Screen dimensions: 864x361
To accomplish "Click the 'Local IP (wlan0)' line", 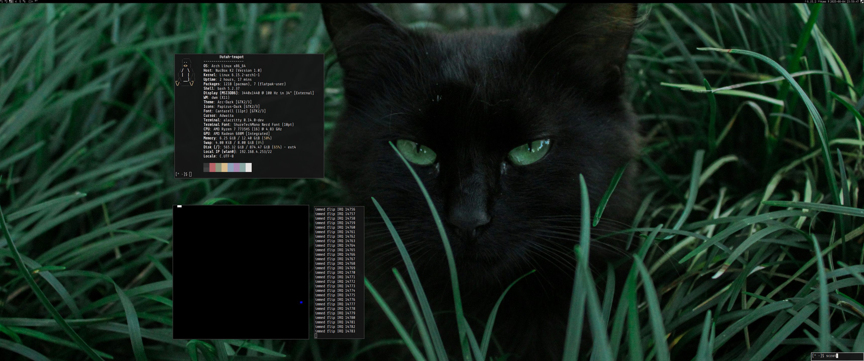I will tap(237, 152).
